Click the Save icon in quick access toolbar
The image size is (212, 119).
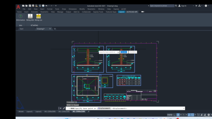coord(30,6)
